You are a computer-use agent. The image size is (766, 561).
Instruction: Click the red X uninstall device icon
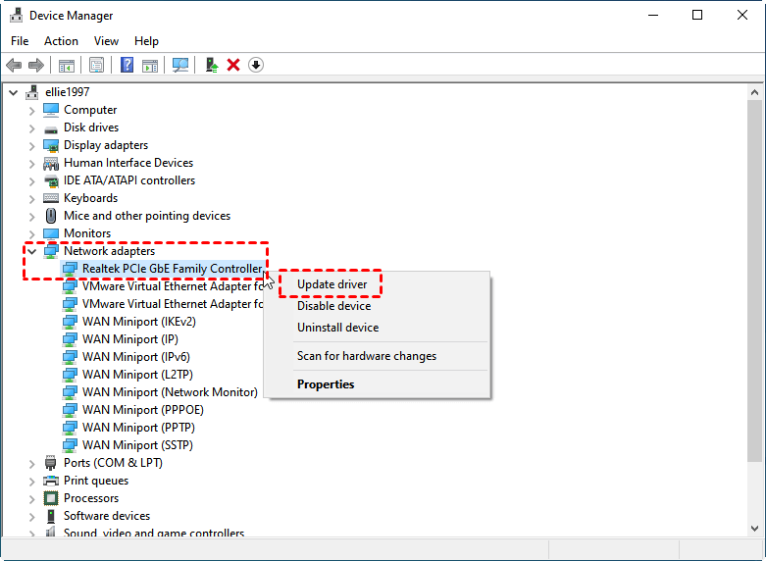click(x=233, y=65)
